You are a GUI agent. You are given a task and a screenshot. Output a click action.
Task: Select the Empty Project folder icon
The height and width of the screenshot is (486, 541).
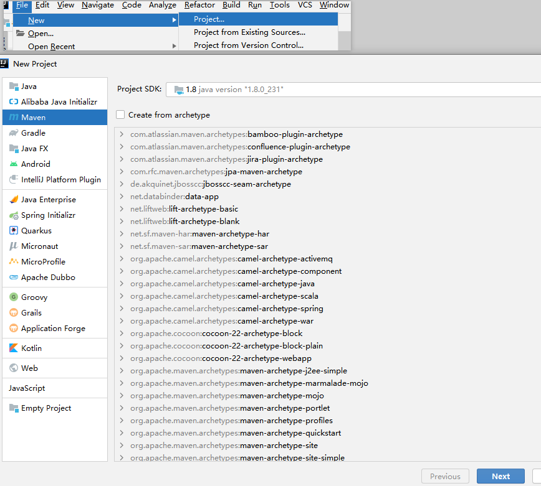(14, 408)
